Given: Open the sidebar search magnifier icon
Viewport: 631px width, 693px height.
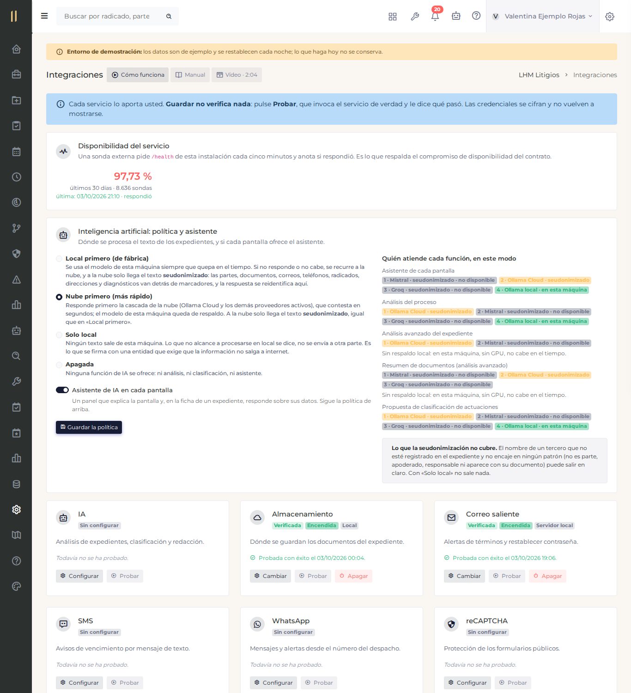Looking at the screenshot, I should click(x=16, y=356).
